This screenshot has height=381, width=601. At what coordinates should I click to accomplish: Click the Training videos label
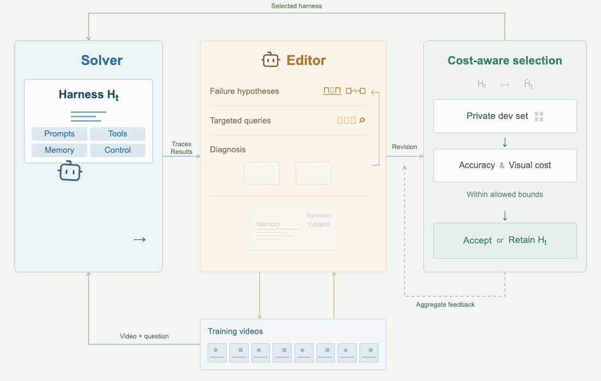235,331
